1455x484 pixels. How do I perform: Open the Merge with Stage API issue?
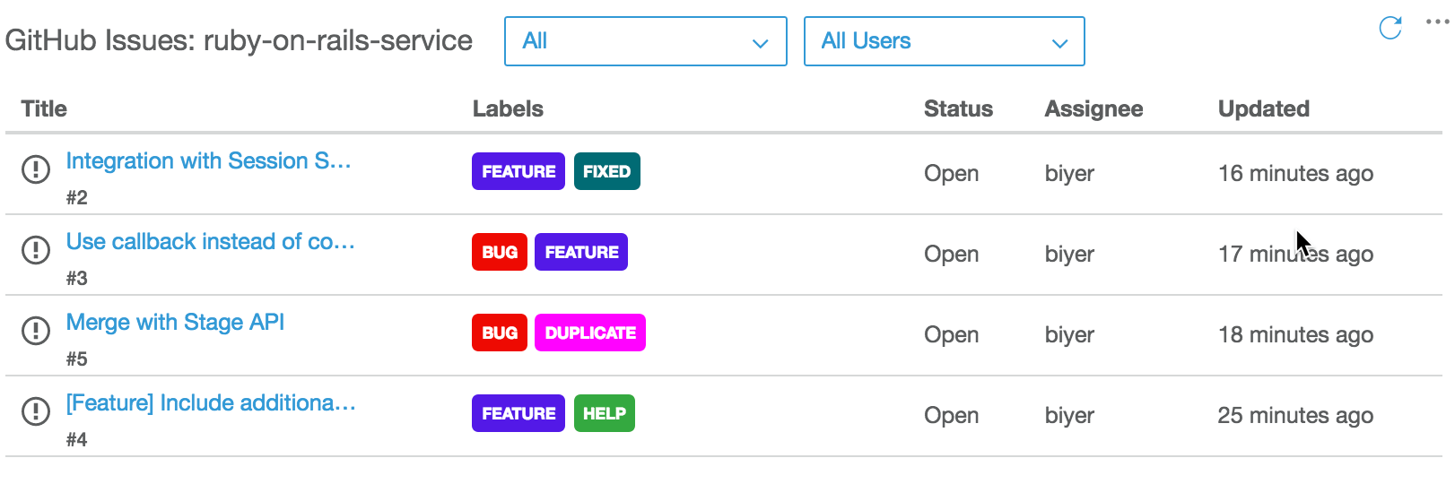pyautogui.click(x=175, y=323)
